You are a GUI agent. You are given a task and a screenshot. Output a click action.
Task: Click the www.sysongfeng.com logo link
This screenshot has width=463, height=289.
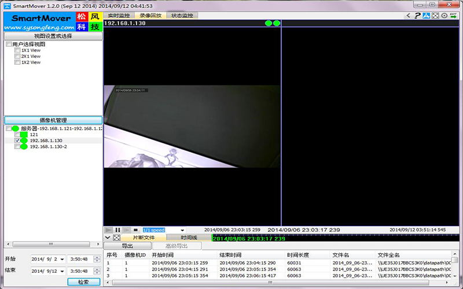coord(39,27)
